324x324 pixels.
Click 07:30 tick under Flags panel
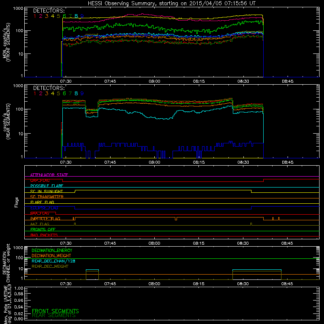pyautogui.click(x=66, y=243)
